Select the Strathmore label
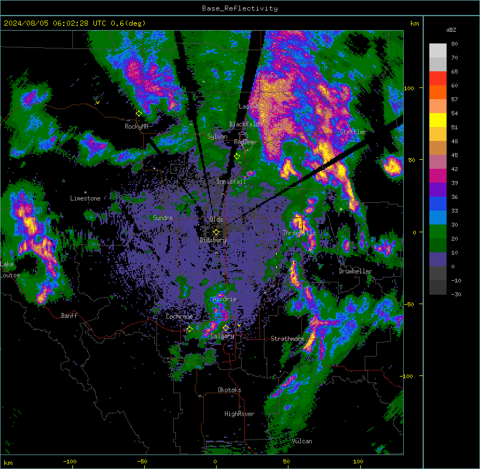This screenshot has height=469, width=480. (x=287, y=339)
